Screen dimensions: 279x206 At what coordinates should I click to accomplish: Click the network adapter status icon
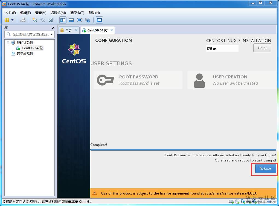tap(243, 201)
